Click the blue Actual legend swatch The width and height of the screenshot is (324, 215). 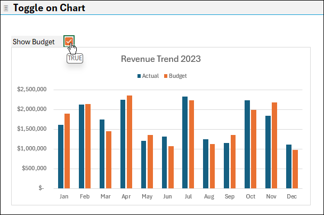(x=139, y=76)
